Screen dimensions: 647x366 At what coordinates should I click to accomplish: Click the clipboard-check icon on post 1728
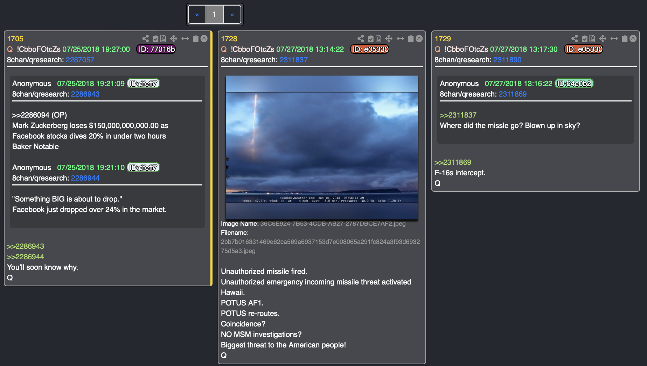point(371,38)
